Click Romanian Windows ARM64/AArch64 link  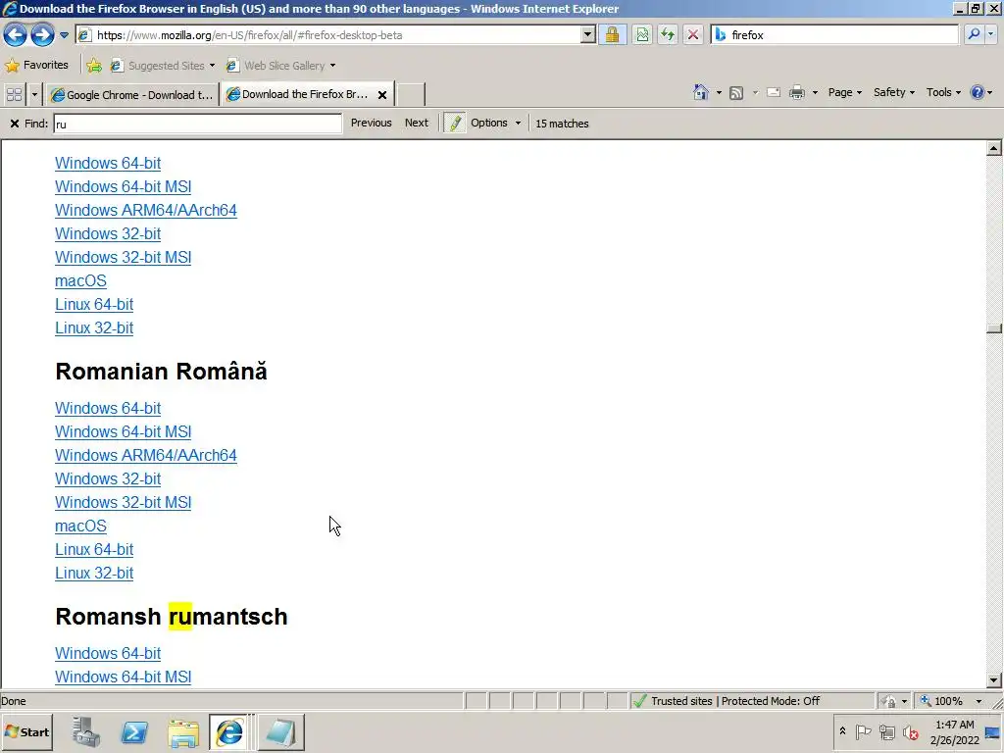tap(146, 455)
